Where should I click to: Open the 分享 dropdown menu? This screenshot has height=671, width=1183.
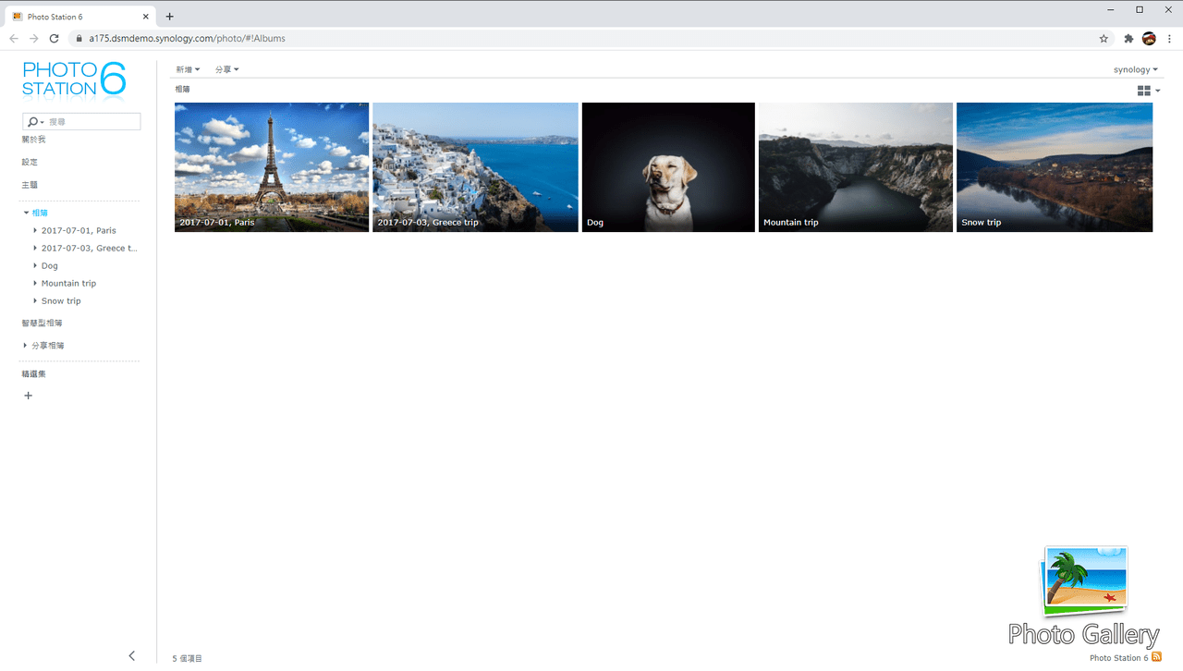tap(226, 69)
